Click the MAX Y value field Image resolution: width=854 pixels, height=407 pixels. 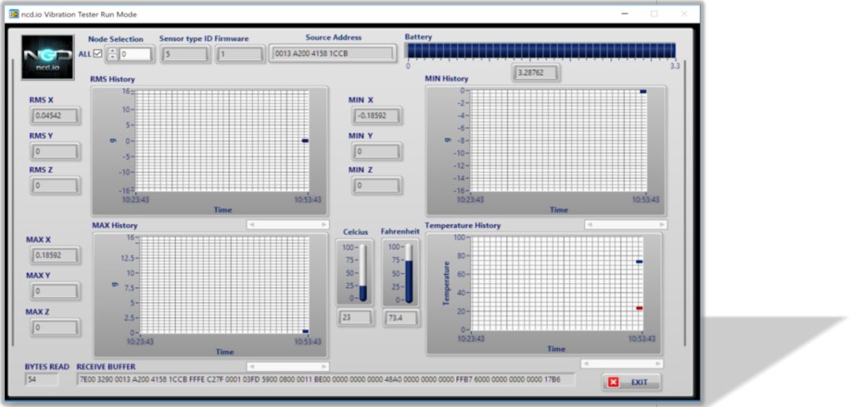(55, 290)
